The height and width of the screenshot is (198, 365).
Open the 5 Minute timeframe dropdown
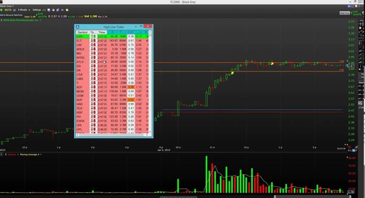click(x=24, y=10)
